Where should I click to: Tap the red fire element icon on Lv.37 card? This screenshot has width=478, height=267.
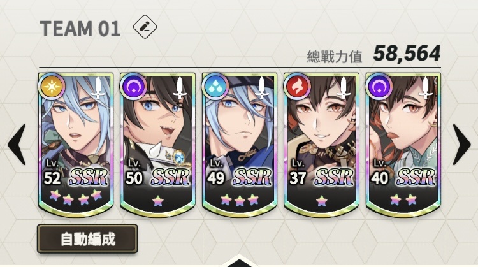coord(297,87)
